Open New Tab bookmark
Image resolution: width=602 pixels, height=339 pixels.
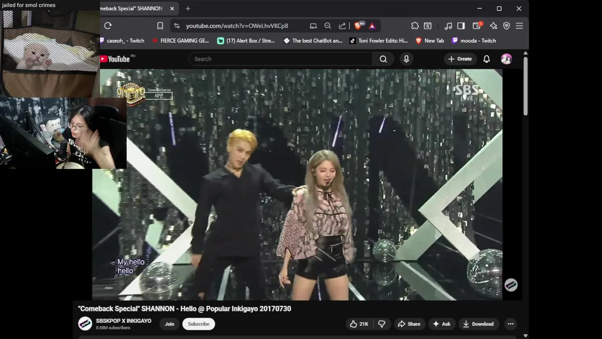[x=430, y=40]
